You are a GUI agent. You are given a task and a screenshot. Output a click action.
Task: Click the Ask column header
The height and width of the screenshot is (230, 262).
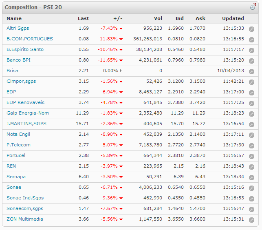[x=200, y=18]
